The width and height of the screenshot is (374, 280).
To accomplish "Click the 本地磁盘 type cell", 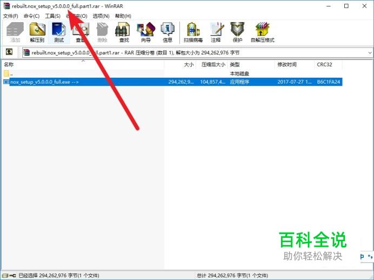I will (239, 73).
